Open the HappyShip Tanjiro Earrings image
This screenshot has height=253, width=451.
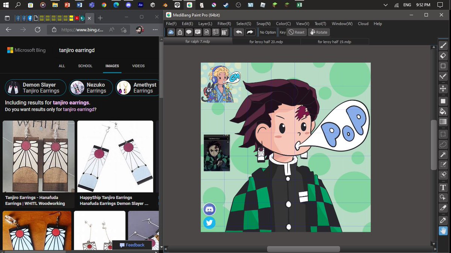[x=115, y=156]
